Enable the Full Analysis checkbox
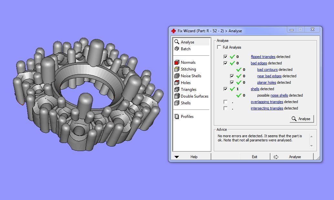This screenshot has height=200, width=334. (219, 47)
